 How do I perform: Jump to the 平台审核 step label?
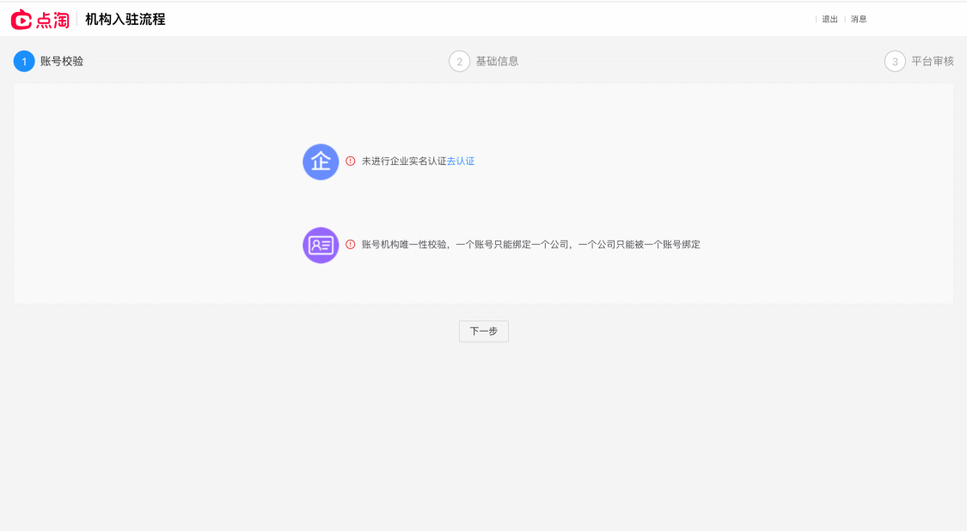point(933,61)
